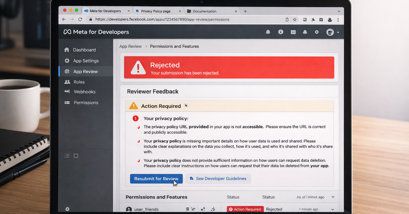Reload the page with the refresh icon
The width and height of the screenshot is (409, 214).
tap(80, 20)
